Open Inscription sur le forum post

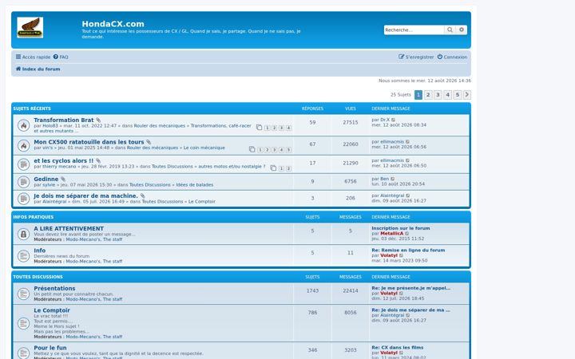[x=400, y=228]
